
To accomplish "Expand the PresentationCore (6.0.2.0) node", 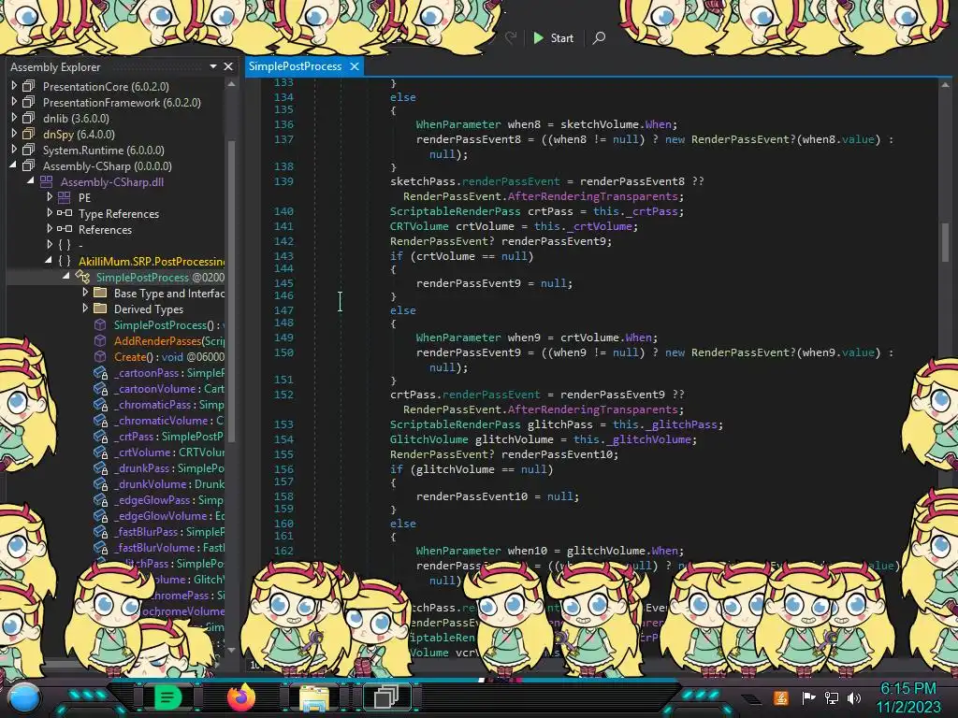I will point(14,86).
